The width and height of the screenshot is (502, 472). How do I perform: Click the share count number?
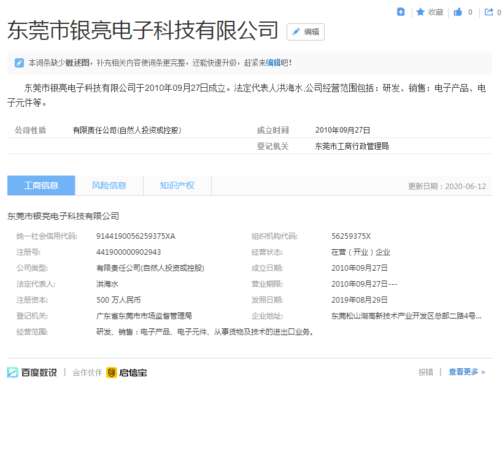pyautogui.click(x=499, y=12)
